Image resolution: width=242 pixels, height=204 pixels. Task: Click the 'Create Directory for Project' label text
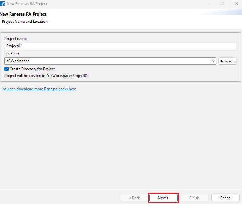click(x=32, y=69)
